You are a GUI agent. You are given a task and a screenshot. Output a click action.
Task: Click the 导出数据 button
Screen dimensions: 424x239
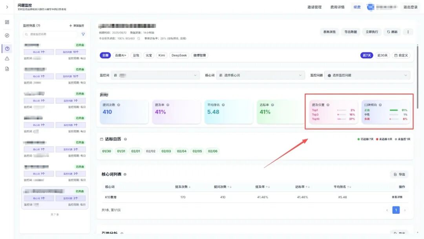pos(351,32)
